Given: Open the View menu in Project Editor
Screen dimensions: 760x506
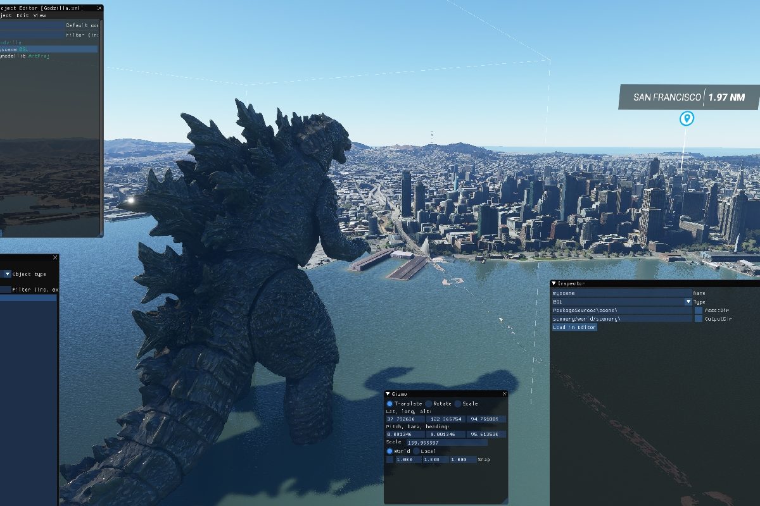Looking at the screenshot, I should 40,16.
